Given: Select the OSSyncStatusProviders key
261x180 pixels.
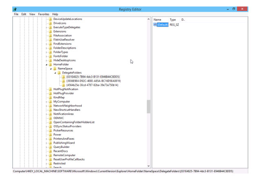Looking at the screenshot, I should tap(67, 126).
